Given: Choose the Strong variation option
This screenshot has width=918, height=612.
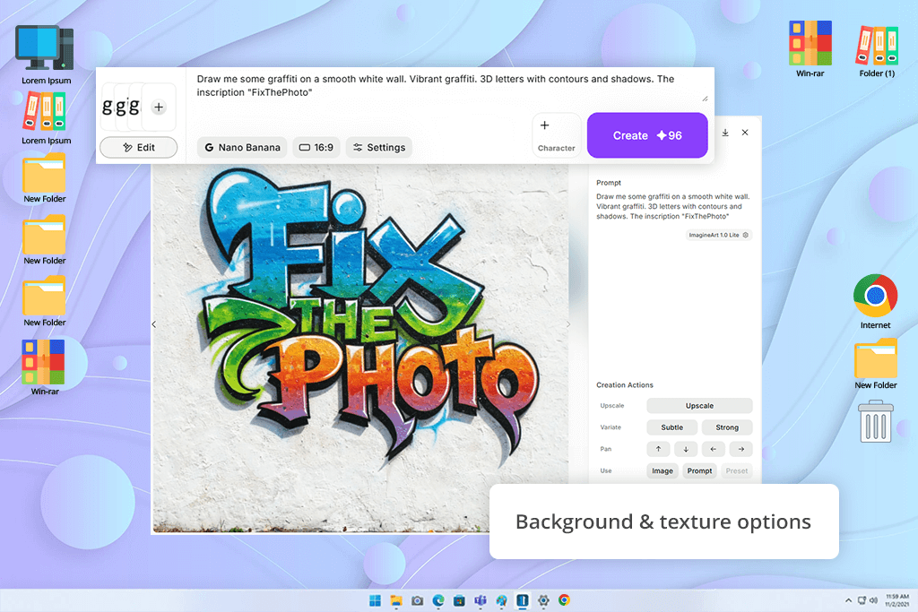Looking at the screenshot, I should 726,427.
